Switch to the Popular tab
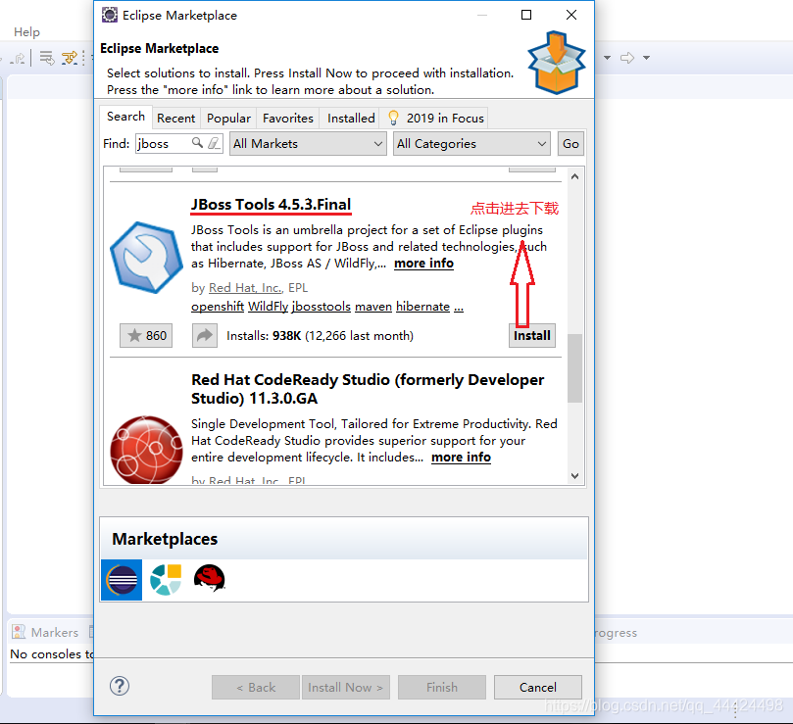The image size is (793, 724). click(228, 118)
